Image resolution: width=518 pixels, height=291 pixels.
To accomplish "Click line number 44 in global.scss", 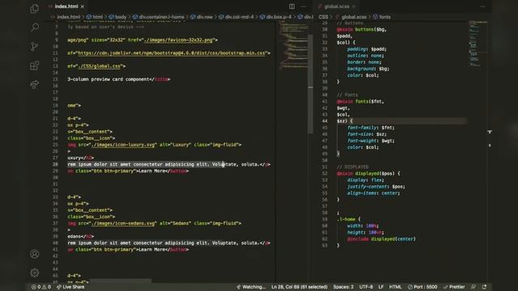I will click(x=325, y=121).
